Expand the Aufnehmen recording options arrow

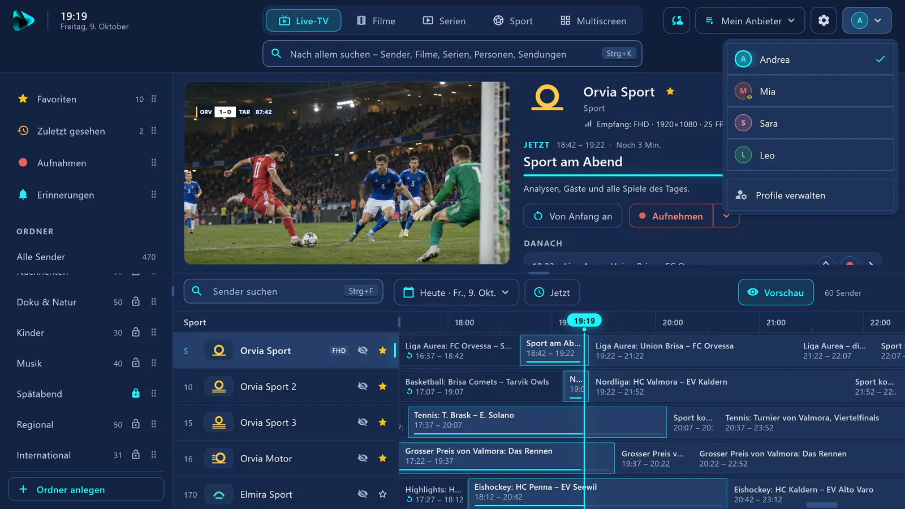[726, 216]
